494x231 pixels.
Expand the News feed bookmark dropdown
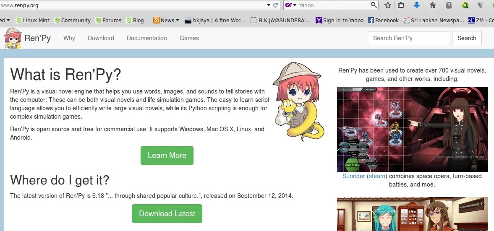click(166, 20)
